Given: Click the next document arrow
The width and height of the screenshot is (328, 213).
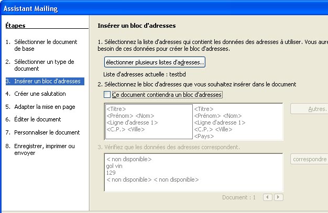Looking at the screenshot, I should pos(278,197).
